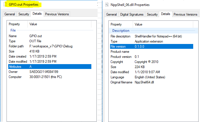Click the Original filename row

(121, 82)
